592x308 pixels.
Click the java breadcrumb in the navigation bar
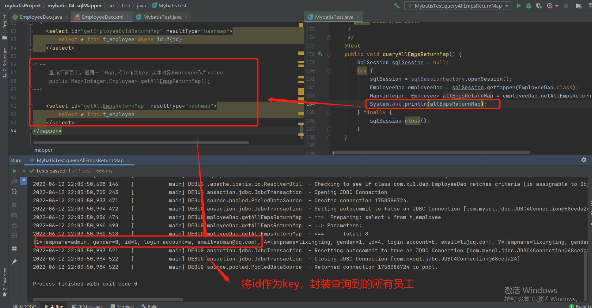(x=141, y=6)
